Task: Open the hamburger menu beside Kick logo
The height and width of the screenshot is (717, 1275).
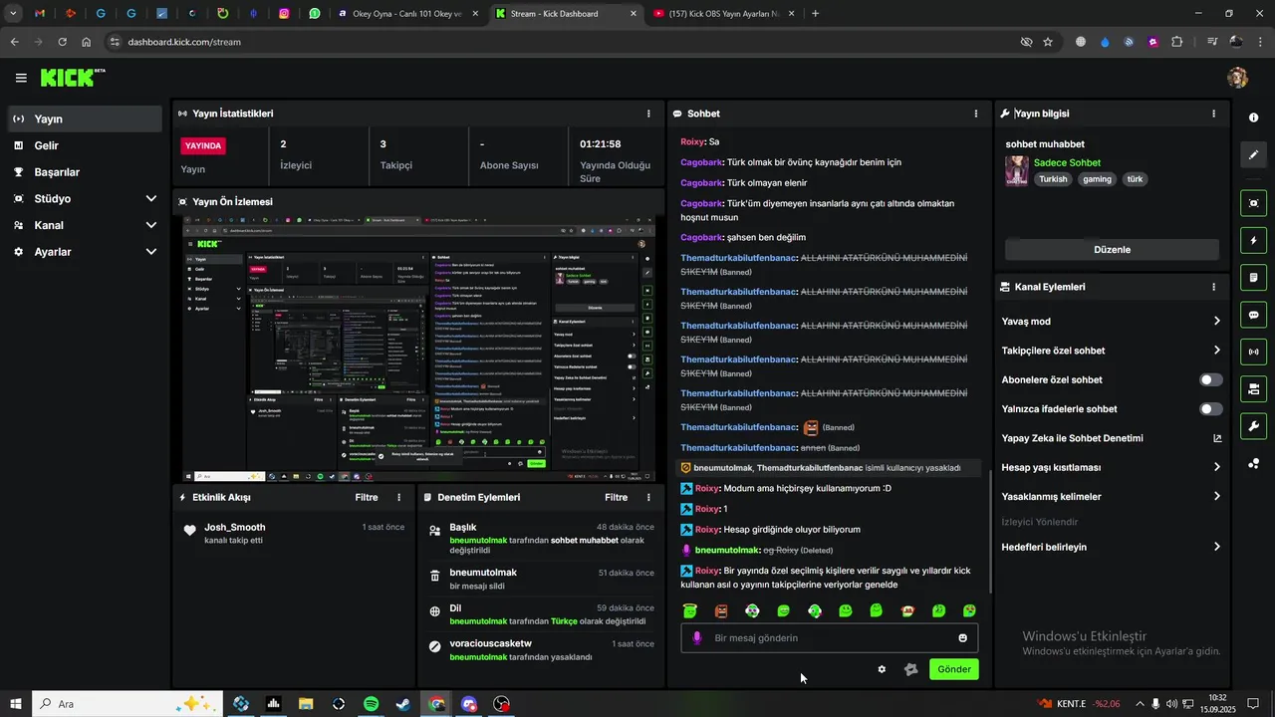Action: click(x=21, y=78)
